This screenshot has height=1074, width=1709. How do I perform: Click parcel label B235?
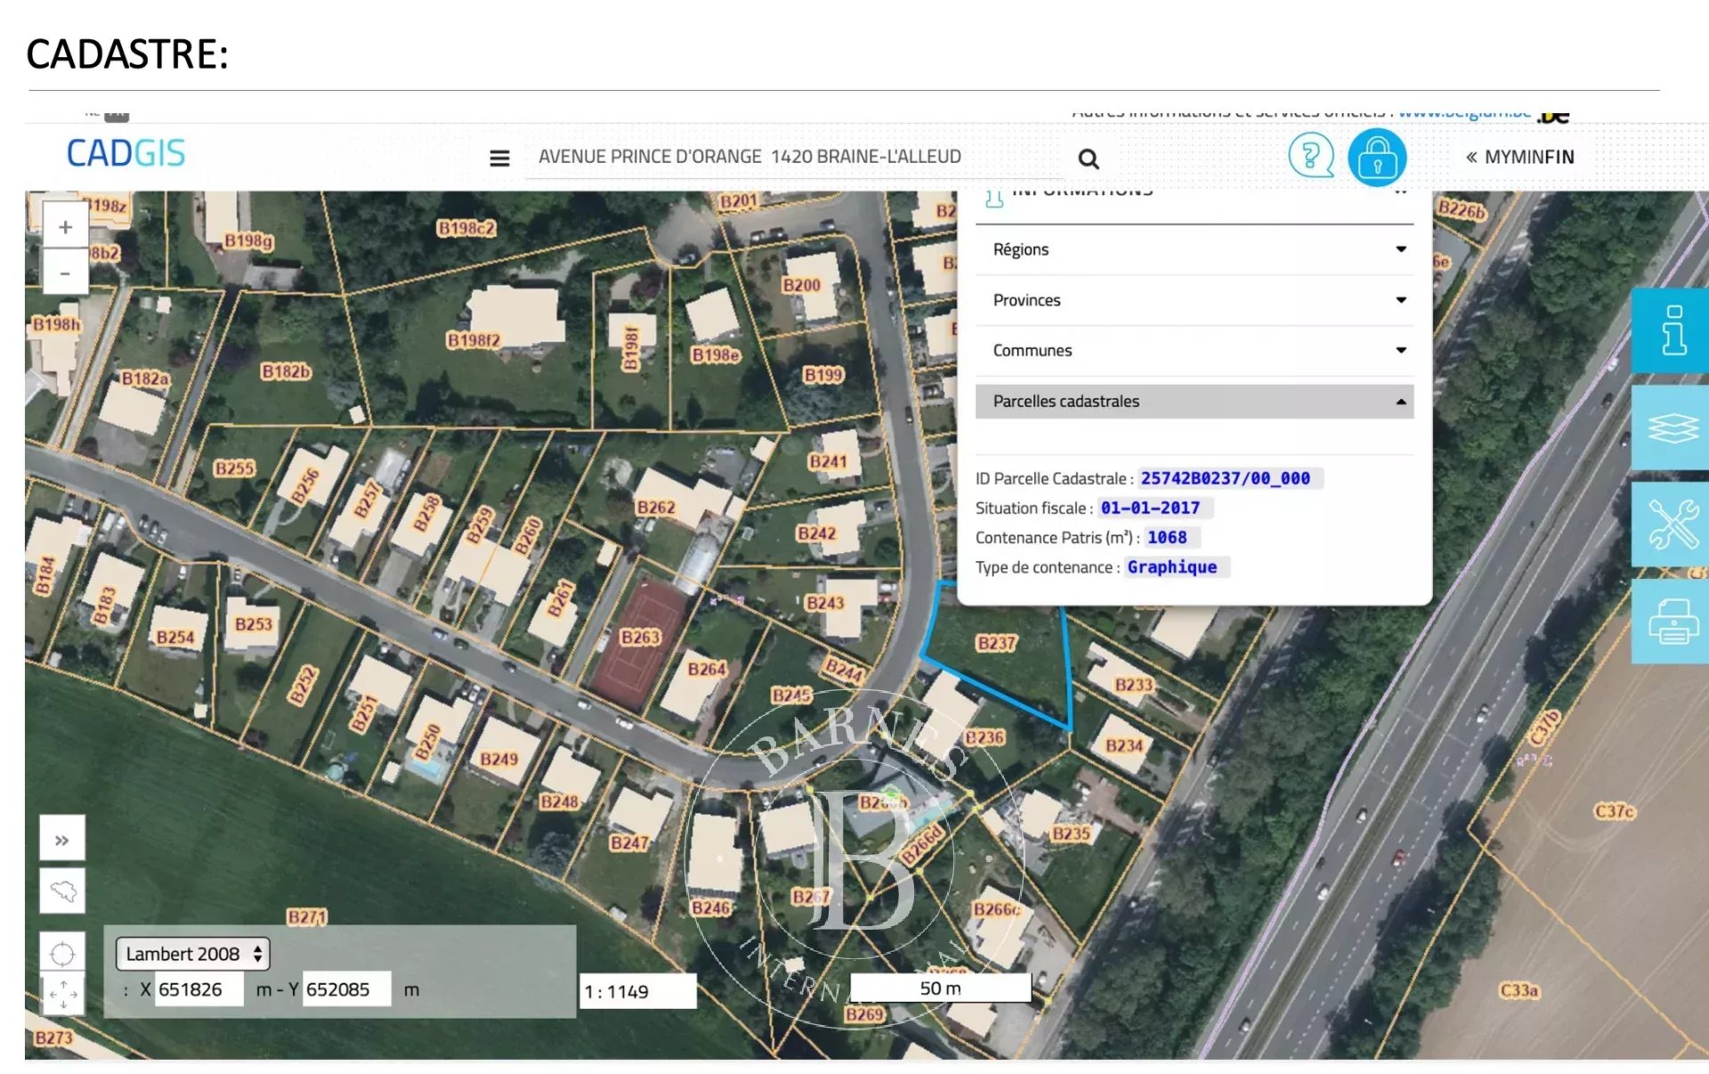1071,834
